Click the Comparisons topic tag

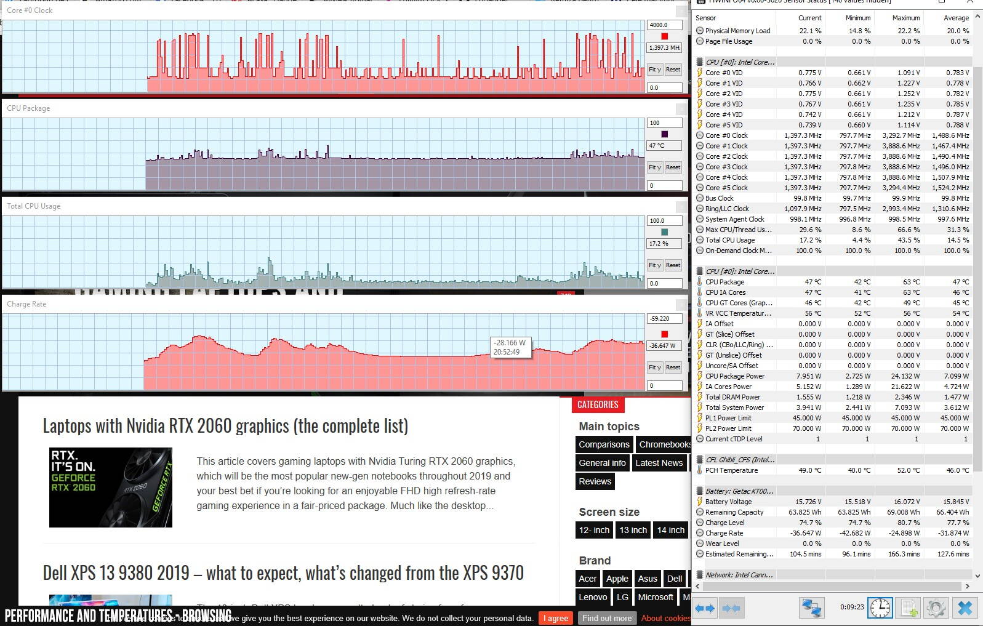coord(604,444)
